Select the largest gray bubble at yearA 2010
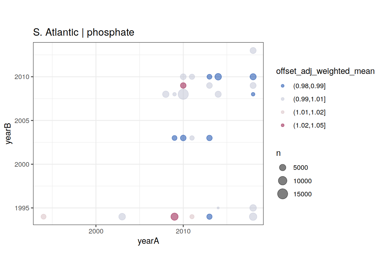The width and height of the screenshot is (383, 274). tap(183, 94)
